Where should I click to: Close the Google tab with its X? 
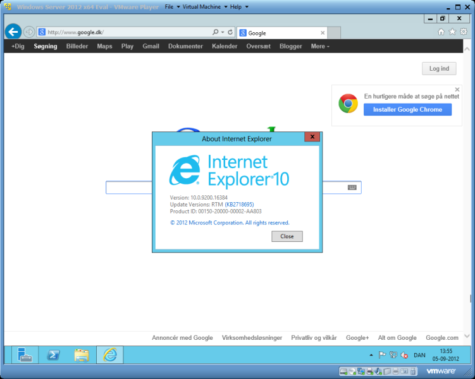tap(323, 33)
